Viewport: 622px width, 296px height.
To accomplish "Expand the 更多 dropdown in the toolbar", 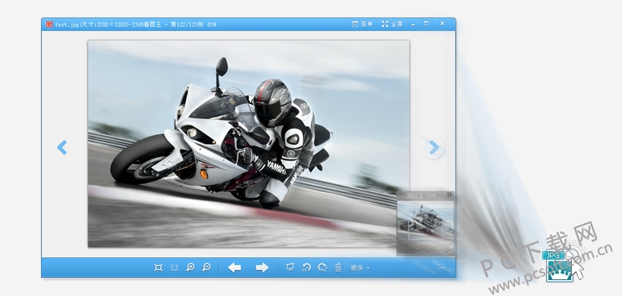I will coord(360,268).
